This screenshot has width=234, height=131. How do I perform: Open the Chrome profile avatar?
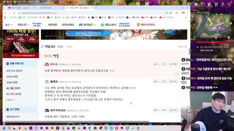(183, 13)
